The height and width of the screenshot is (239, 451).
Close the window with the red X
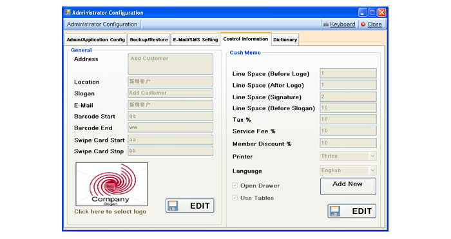381,12
